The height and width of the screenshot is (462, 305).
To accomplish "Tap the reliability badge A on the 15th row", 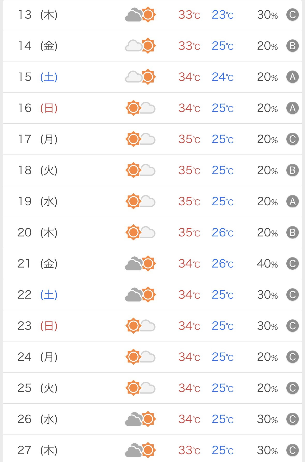I will (293, 77).
